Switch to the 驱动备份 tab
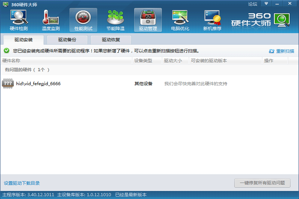 point(67,40)
